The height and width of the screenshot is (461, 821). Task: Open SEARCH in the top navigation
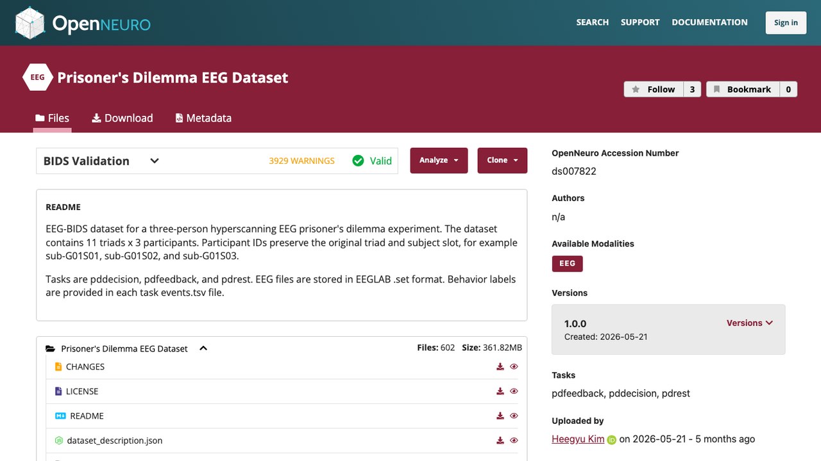click(592, 22)
